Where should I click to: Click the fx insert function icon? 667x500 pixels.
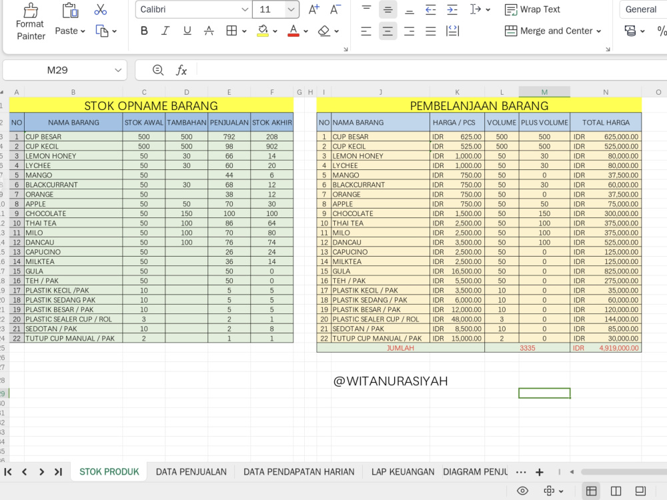pyautogui.click(x=181, y=70)
